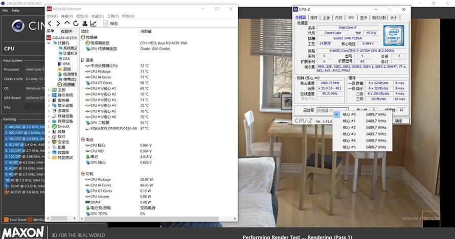The width and height of the screenshot is (455, 239).
Task: Select the 传感器 sensor icon in tree
Action: point(59,85)
